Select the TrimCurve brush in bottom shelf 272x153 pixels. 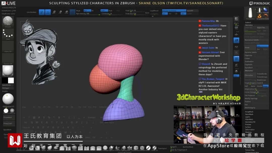(117, 148)
